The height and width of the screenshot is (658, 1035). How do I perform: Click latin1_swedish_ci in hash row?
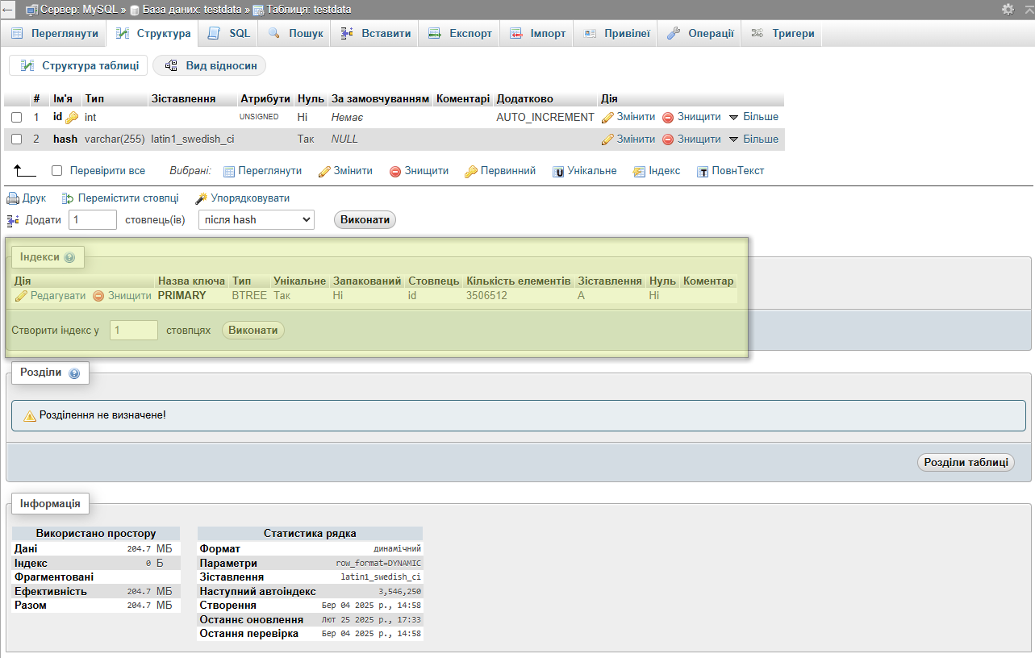point(193,140)
